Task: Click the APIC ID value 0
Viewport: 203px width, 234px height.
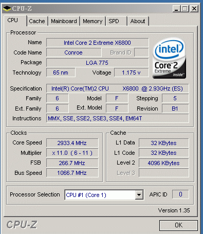Action: [x=180, y=194]
